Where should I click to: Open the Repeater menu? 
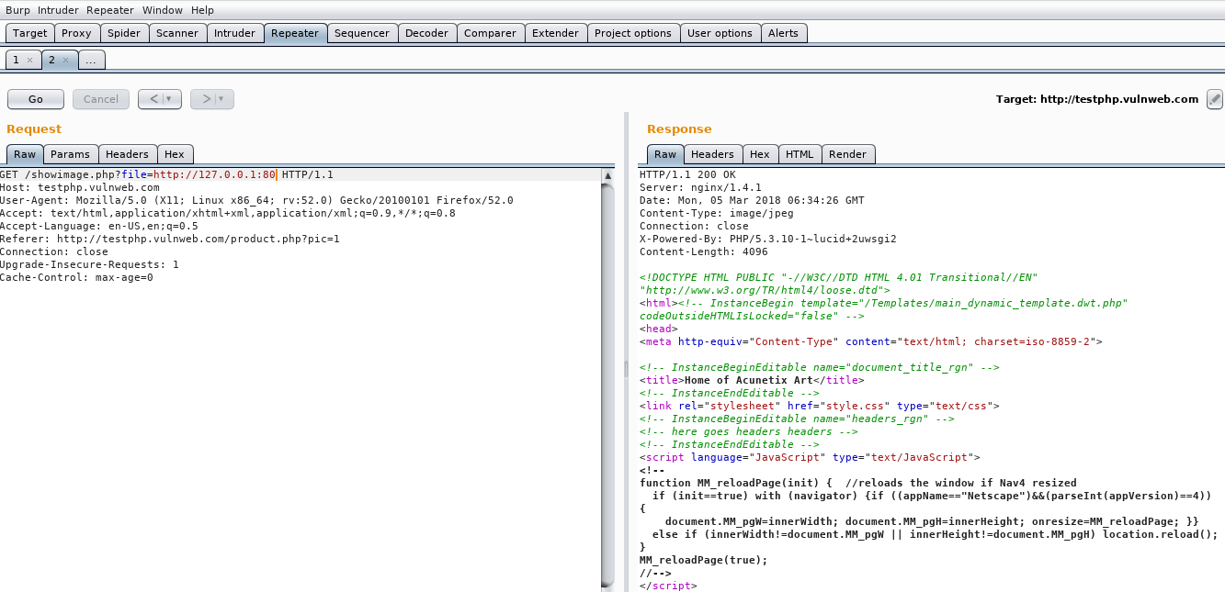[110, 10]
